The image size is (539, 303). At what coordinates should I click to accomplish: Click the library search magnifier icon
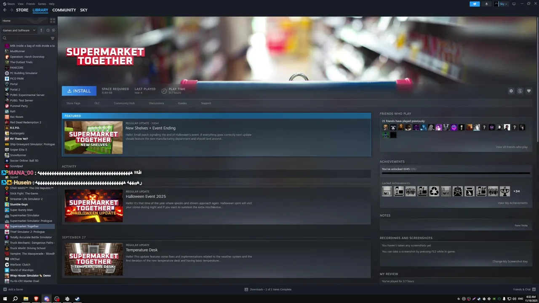tap(5, 38)
